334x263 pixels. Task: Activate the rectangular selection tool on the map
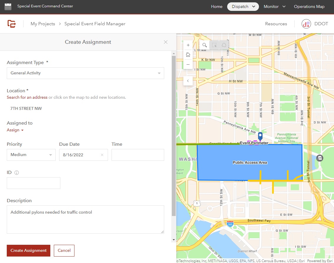click(x=215, y=45)
